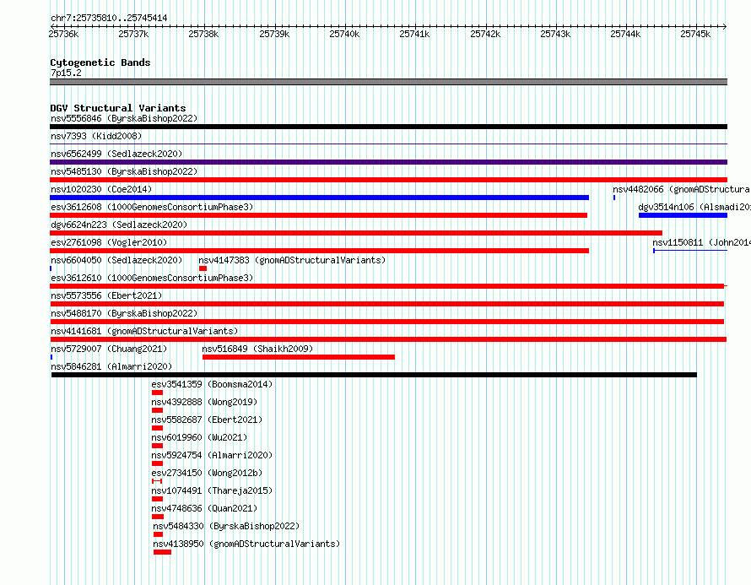Viewport: 751px width, 585px height.
Task: Select the red bar of nsv516849
Action: click(x=299, y=357)
